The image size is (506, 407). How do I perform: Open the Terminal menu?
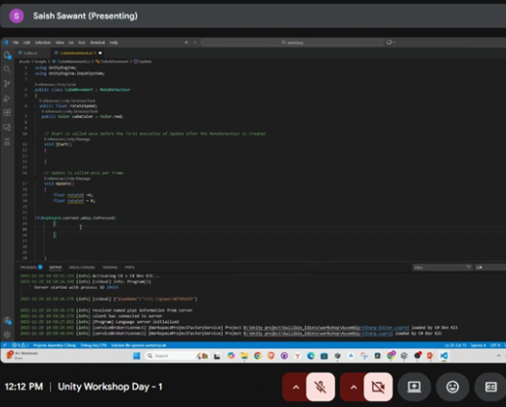(x=98, y=43)
